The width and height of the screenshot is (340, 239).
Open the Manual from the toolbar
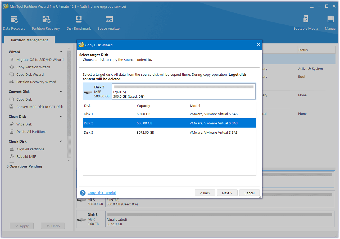point(330,23)
